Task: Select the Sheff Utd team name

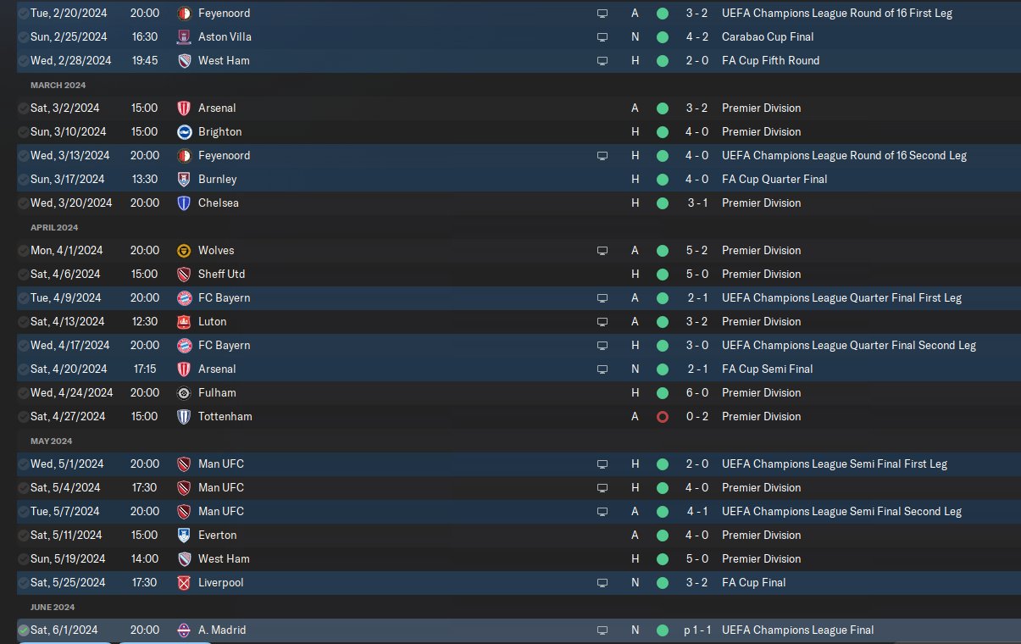Action: [x=221, y=275]
